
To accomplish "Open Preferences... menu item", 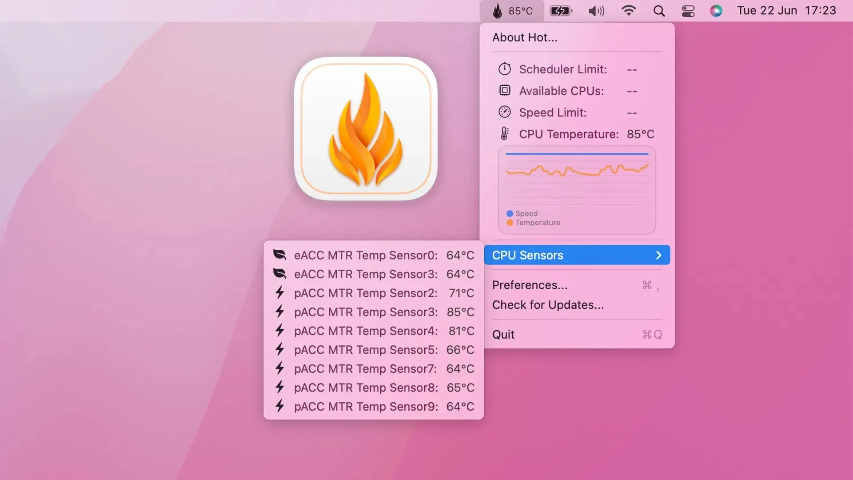I will 577,285.
